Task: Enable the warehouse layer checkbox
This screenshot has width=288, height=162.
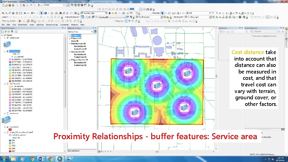Action: click(x=7, y=113)
